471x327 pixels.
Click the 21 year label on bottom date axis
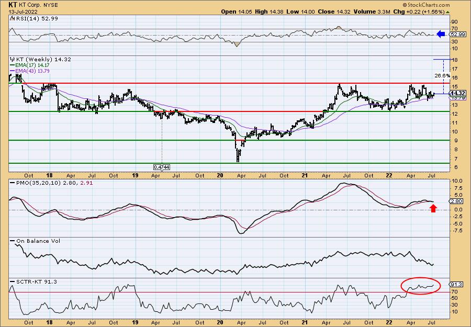[305, 323]
